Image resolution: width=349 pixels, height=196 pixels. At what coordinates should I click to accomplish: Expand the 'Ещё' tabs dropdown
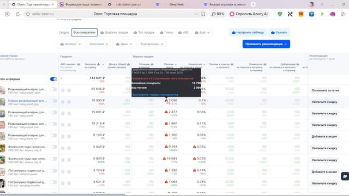(202, 33)
